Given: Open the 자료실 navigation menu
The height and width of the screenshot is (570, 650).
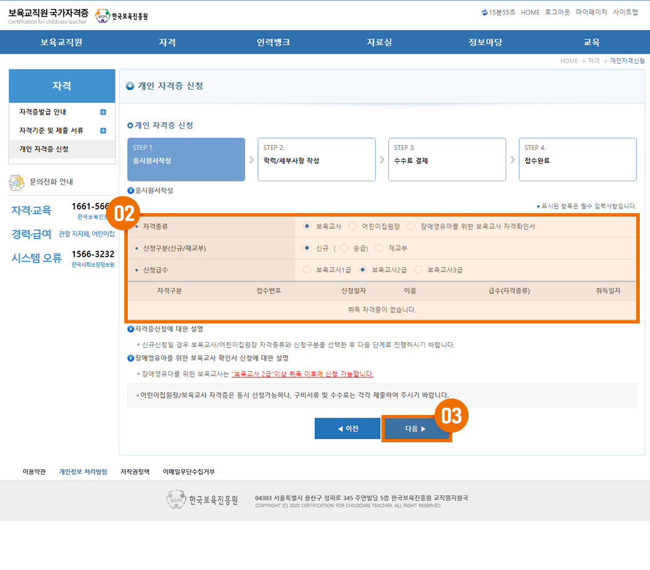Looking at the screenshot, I should click(x=379, y=42).
